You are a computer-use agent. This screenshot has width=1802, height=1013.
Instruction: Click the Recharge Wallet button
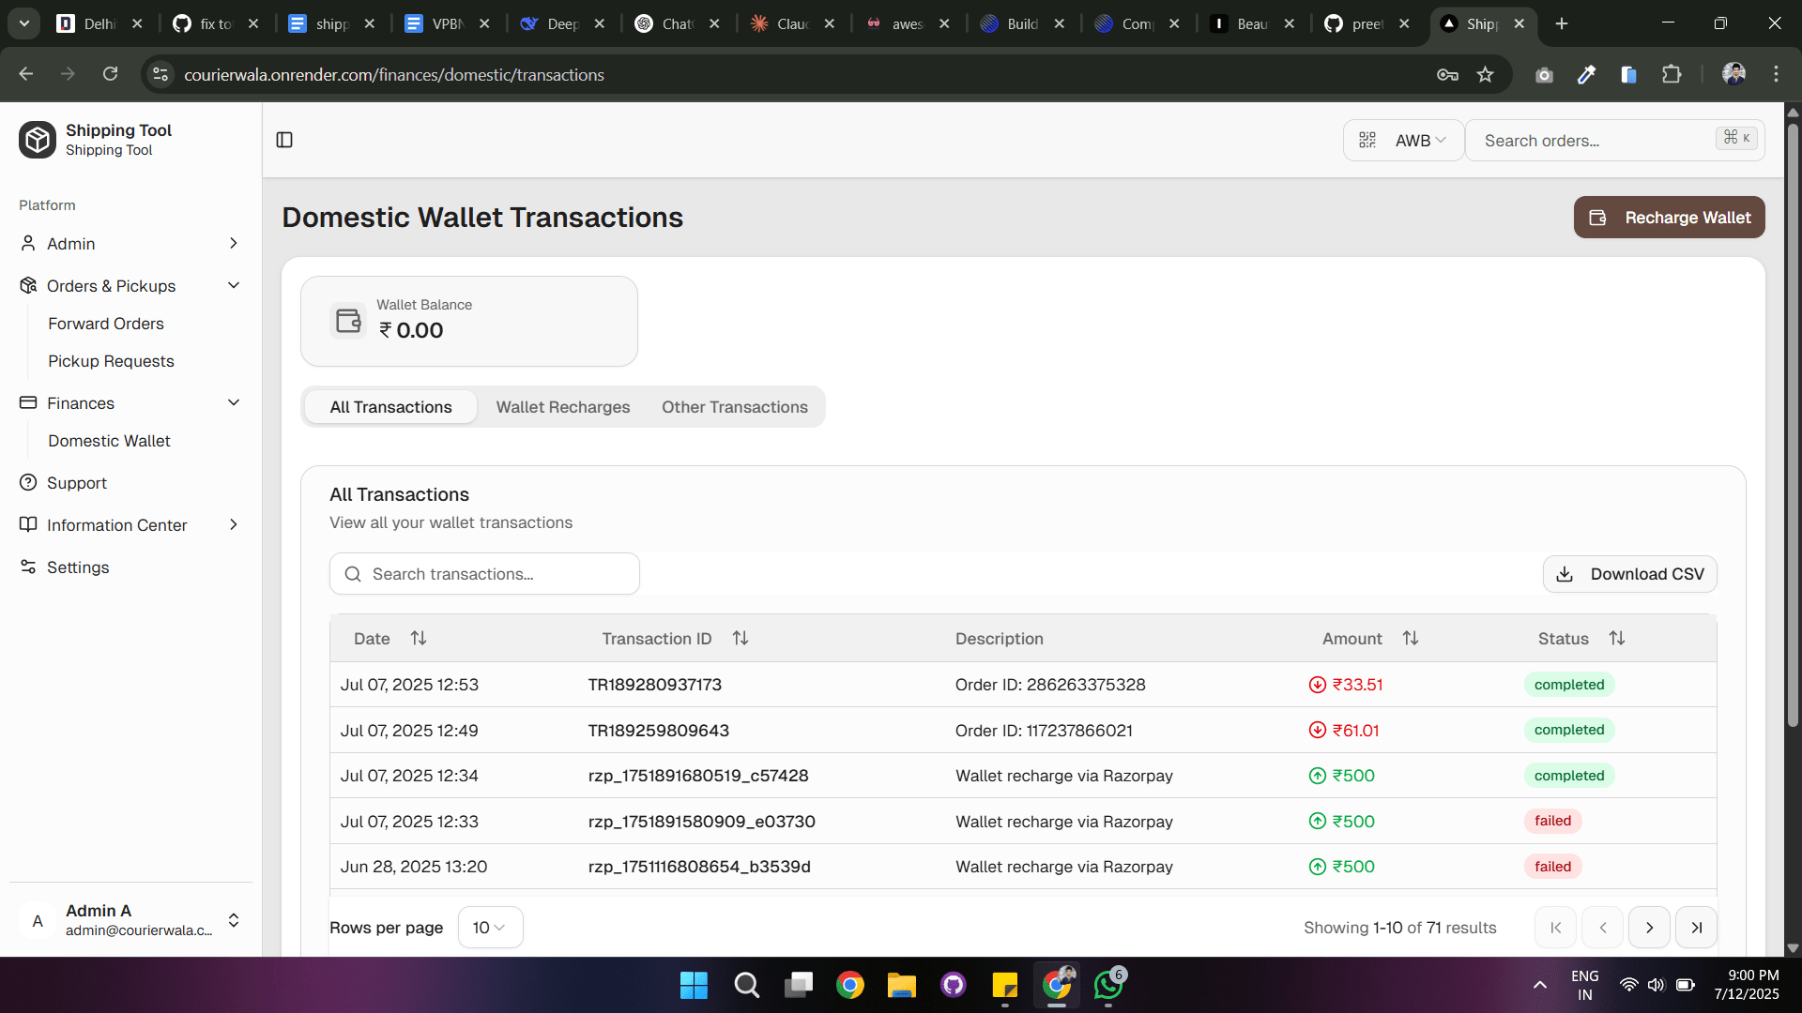tap(1669, 218)
